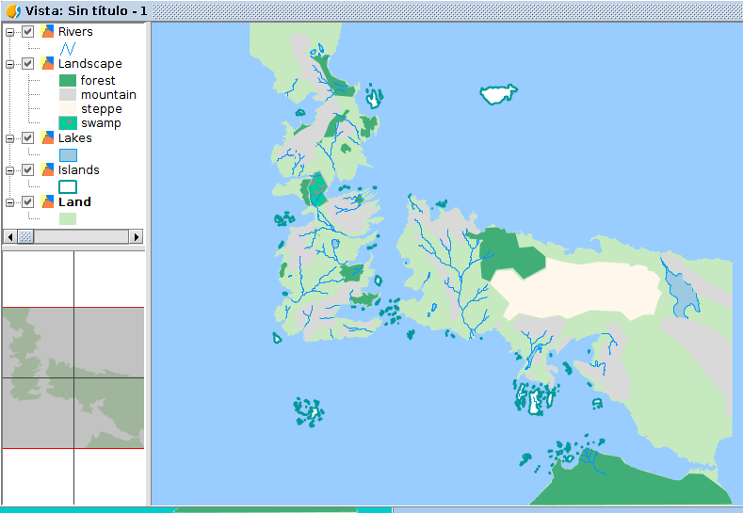Collapse the Landscape layer legend
The width and height of the screenshot is (743, 513).
[10, 64]
